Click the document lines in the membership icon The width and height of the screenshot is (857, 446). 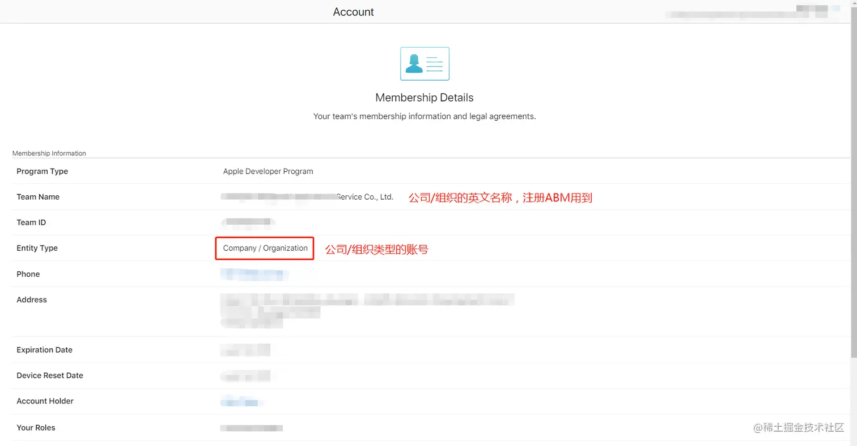434,62
